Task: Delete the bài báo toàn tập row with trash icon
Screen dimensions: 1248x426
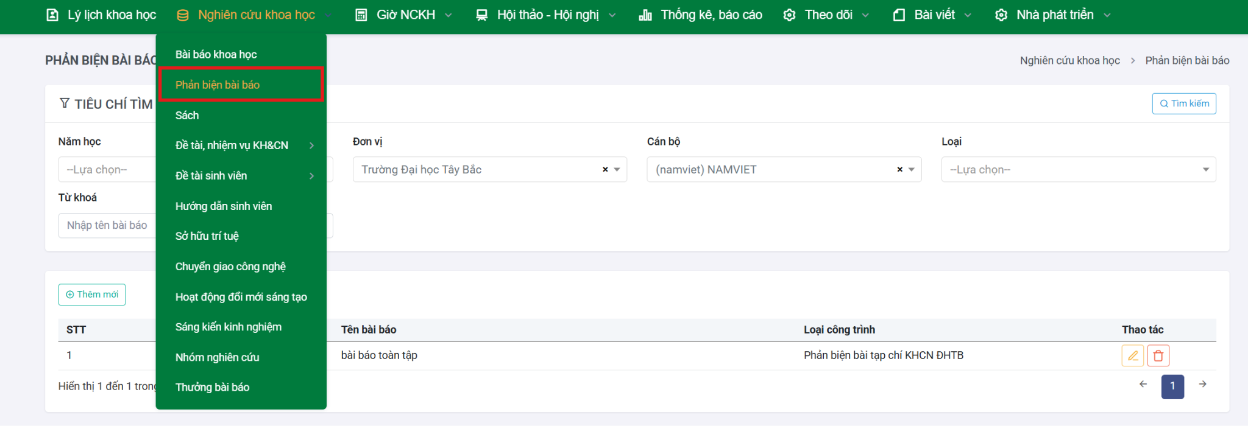Action: coord(1158,355)
